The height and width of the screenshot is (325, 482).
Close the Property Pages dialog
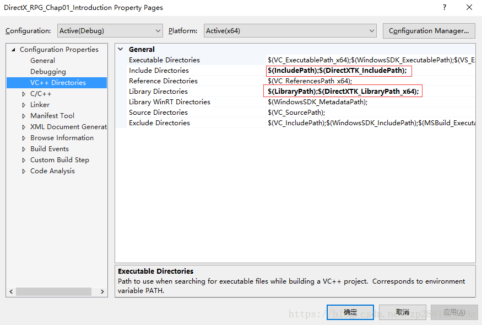tap(469, 7)
